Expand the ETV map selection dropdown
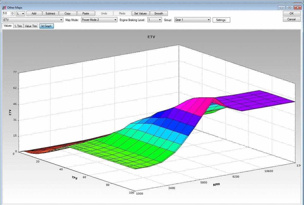 coord(33,20)
